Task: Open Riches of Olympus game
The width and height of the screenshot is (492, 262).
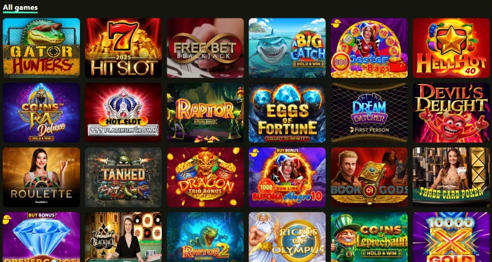Action: point(287,237)
